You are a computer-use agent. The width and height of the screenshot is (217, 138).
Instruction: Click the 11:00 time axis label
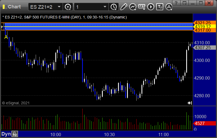[x=164, y=134]
